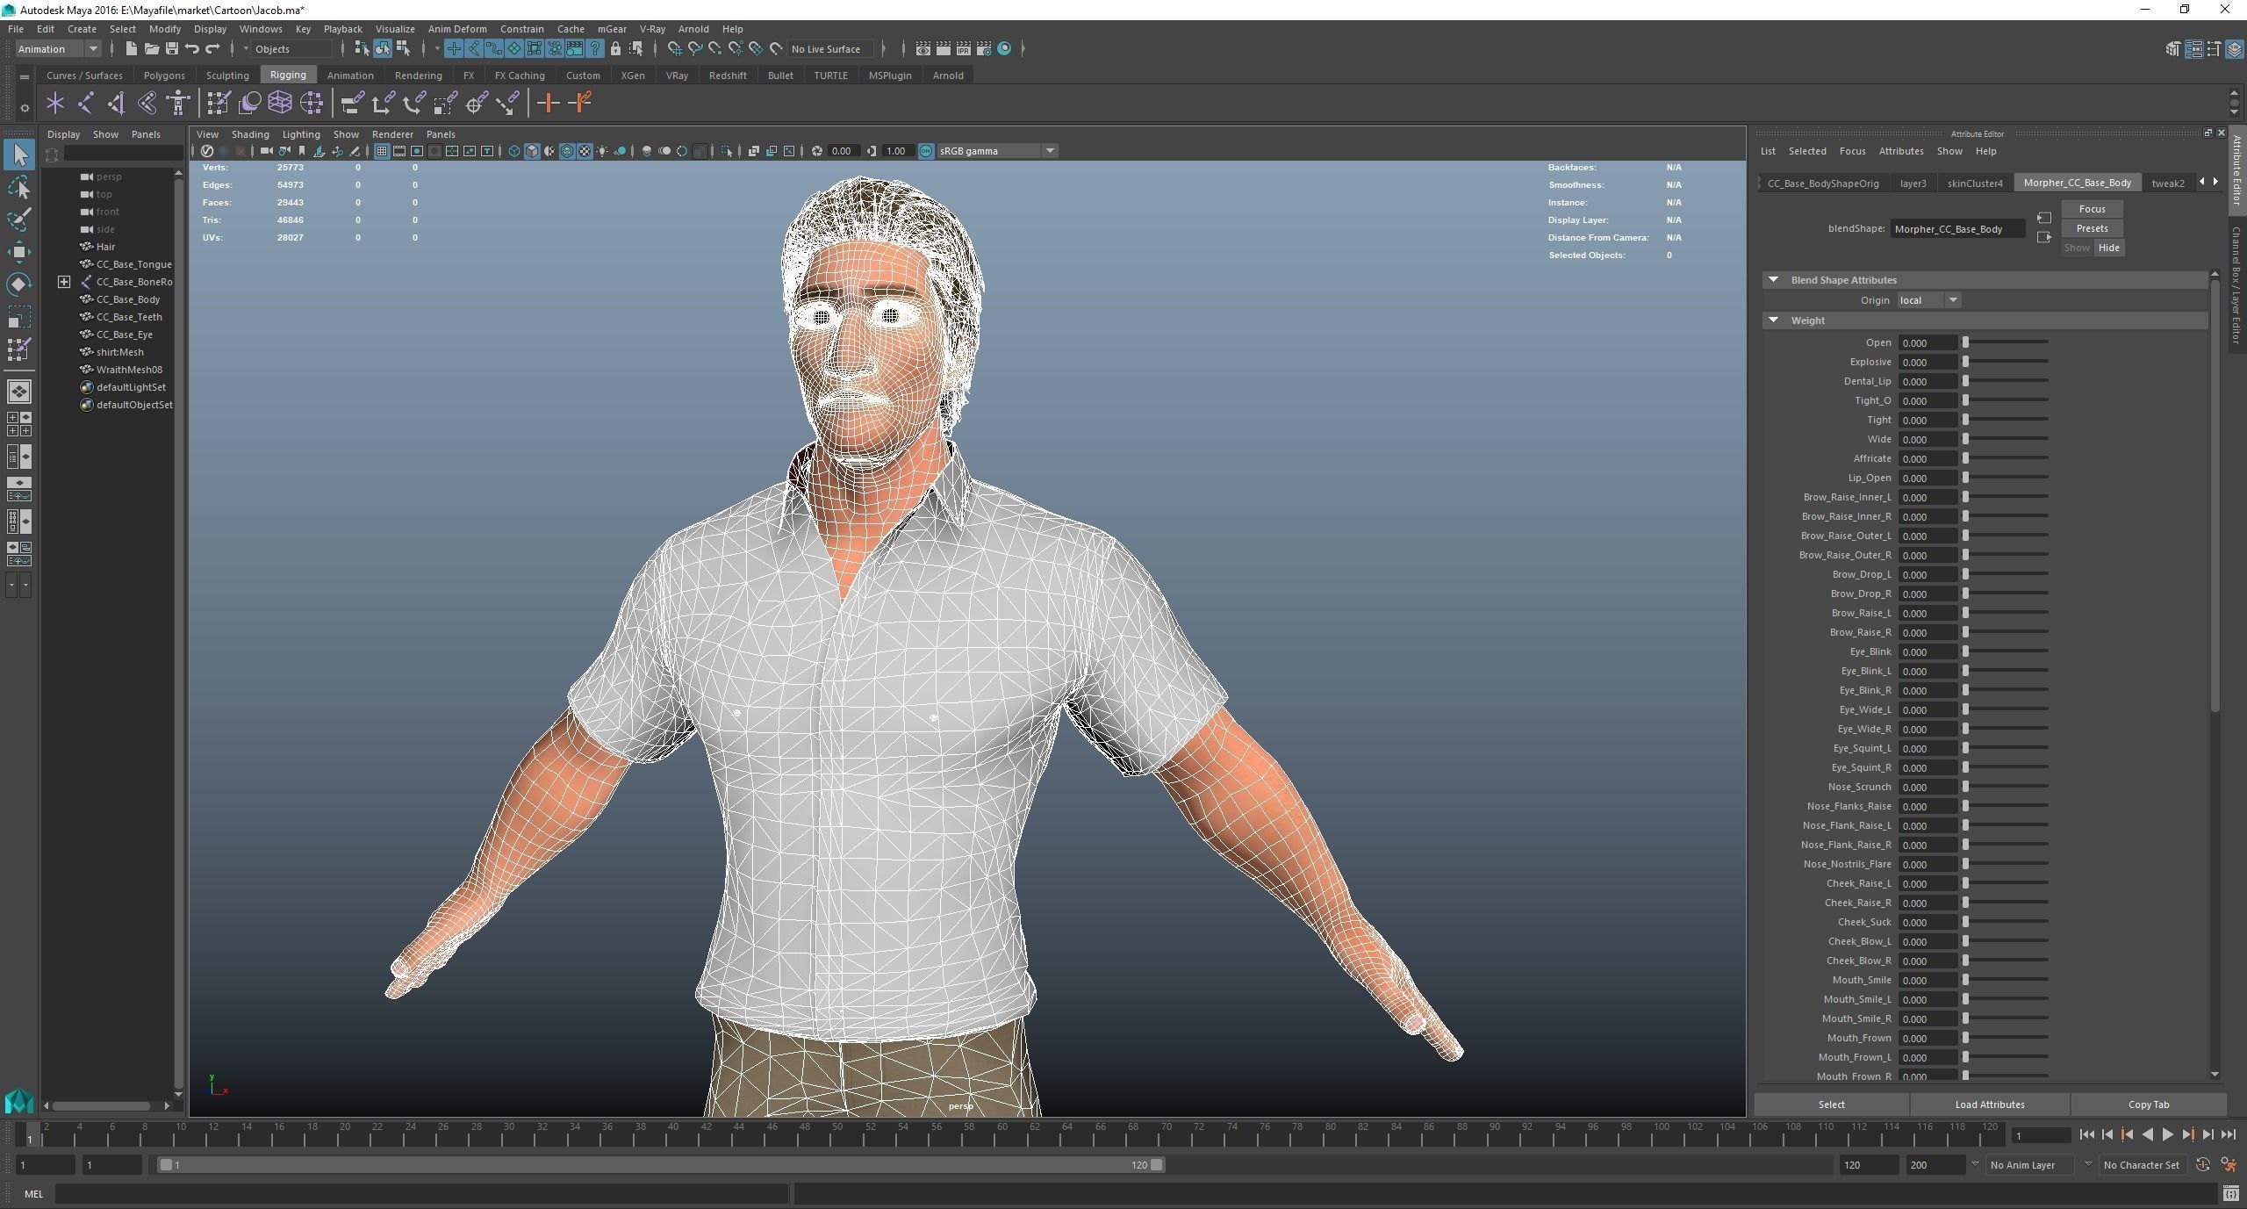This screenshot has width=2247, height=1209.
Task: Select CC_Base_Body in the Outliner
Action: pyautogui.click(x=128, y=299)
